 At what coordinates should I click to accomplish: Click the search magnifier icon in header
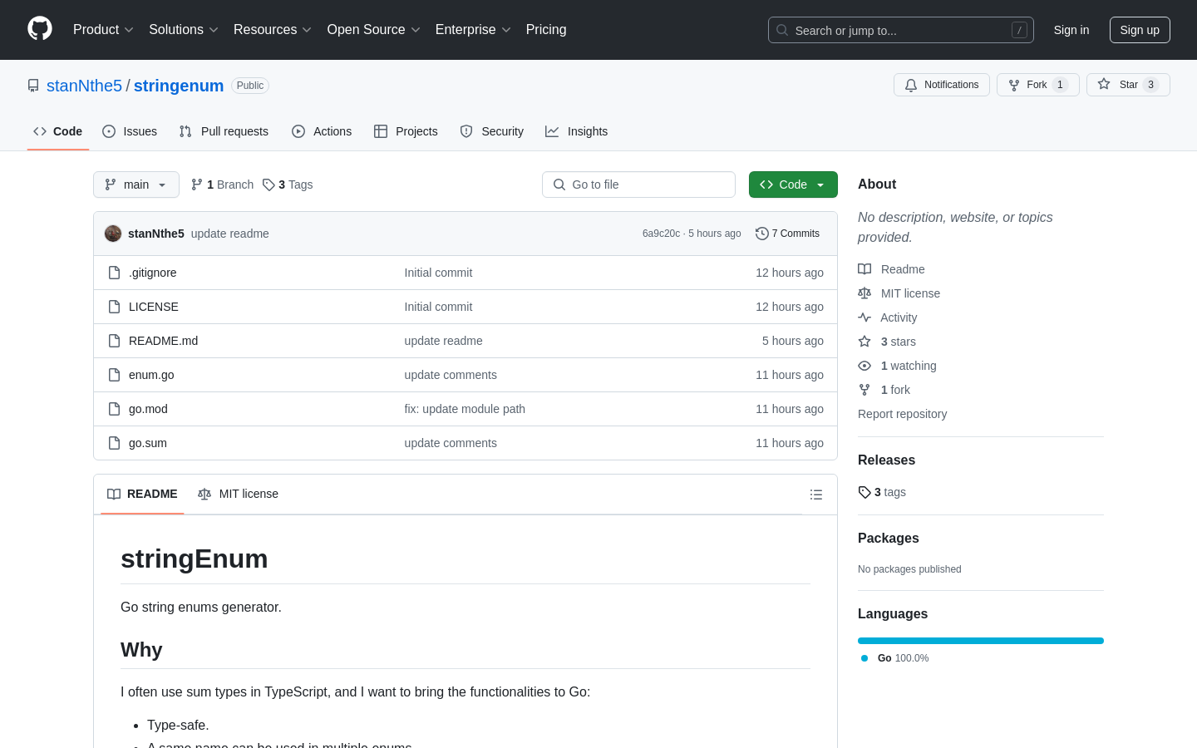782,30
